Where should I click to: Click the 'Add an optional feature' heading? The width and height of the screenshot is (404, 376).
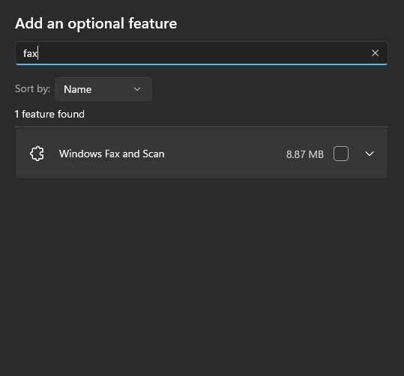click(x=96, y=24)
